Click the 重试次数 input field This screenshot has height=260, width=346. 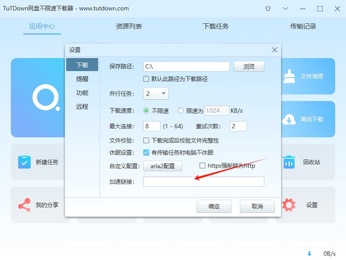coord(238,126)
